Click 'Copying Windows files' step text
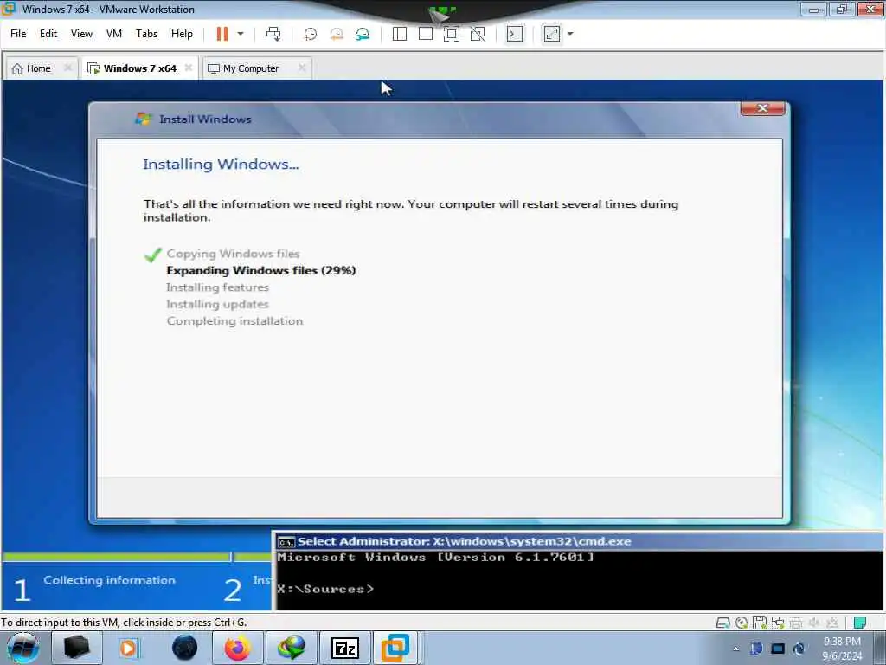This screenshot has width=886, height=665. pyautogui.click(x=233, y=254)
